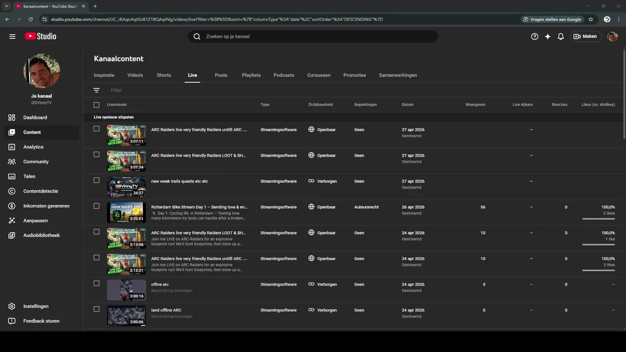
Task: Open the account avatar menu top right
Action: (612, 36)
